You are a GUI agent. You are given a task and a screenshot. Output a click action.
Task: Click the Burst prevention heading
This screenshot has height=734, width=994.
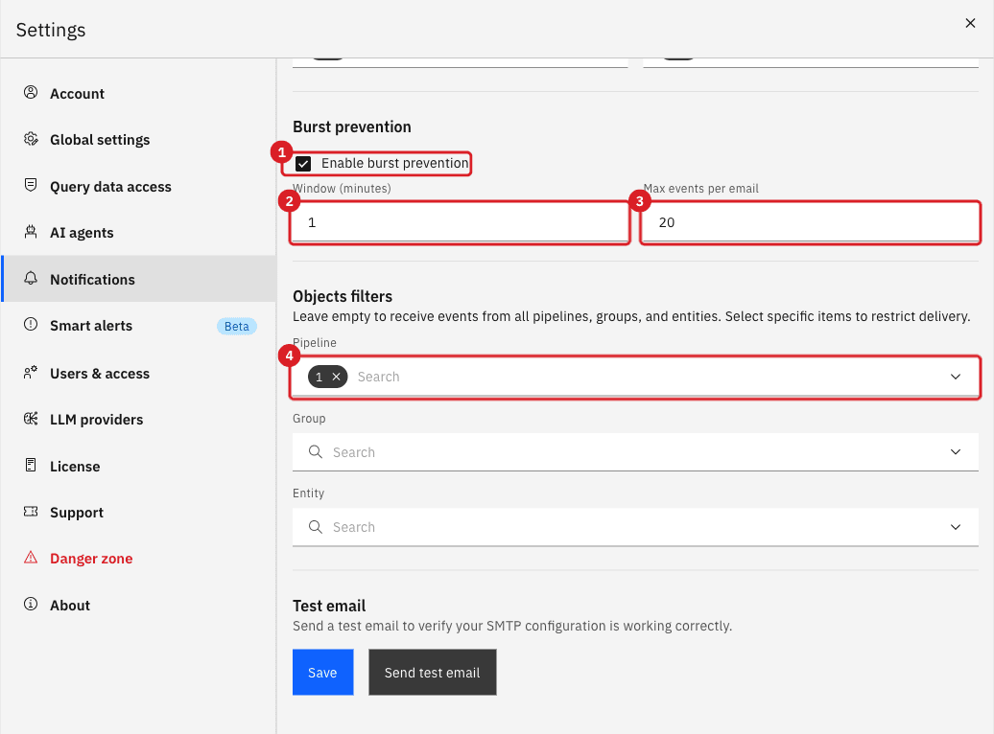352,126
